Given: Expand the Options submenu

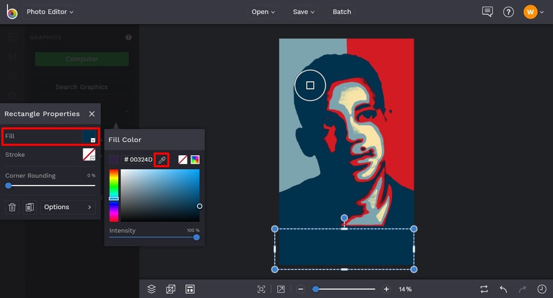Looking at the screenshot, I should [x=68, y=207].
